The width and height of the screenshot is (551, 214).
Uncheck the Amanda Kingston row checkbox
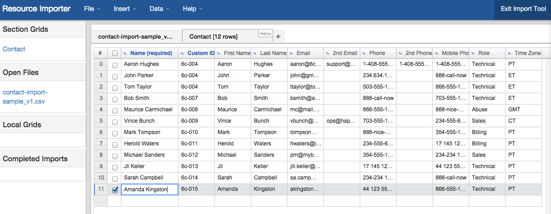click(x=115, y=189)
